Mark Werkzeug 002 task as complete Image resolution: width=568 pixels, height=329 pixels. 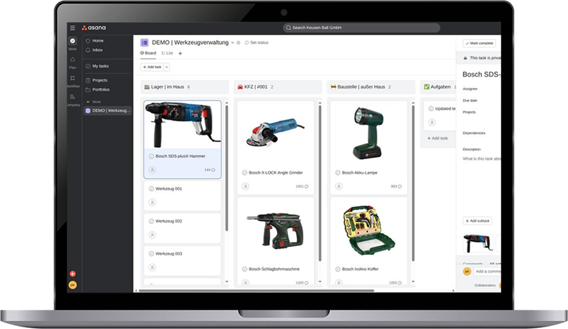pos(151,221)
